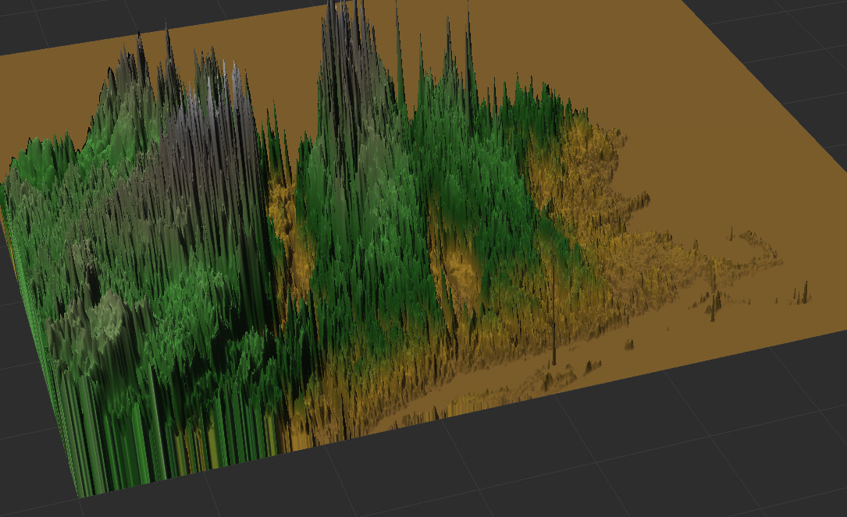Click the small isolated bumps at far right edge
Image resolution: width=847 pixels, height=517 pixels.
coord(801,295)
